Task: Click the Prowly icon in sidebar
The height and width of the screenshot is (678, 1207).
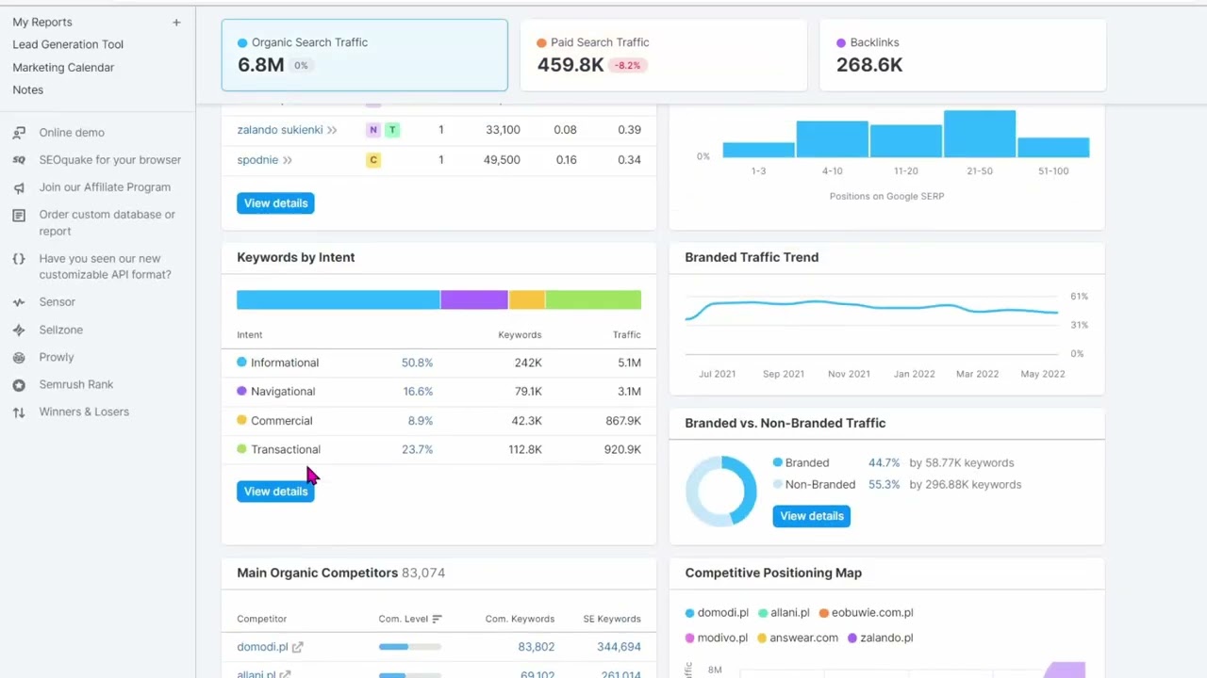Action: (x=19, y=358)
